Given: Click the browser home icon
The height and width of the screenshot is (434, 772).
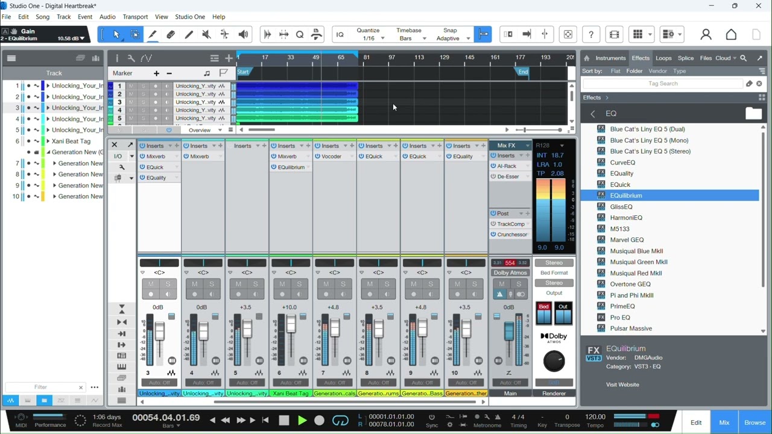Looking at the screenshot, I should coord(586,58).
